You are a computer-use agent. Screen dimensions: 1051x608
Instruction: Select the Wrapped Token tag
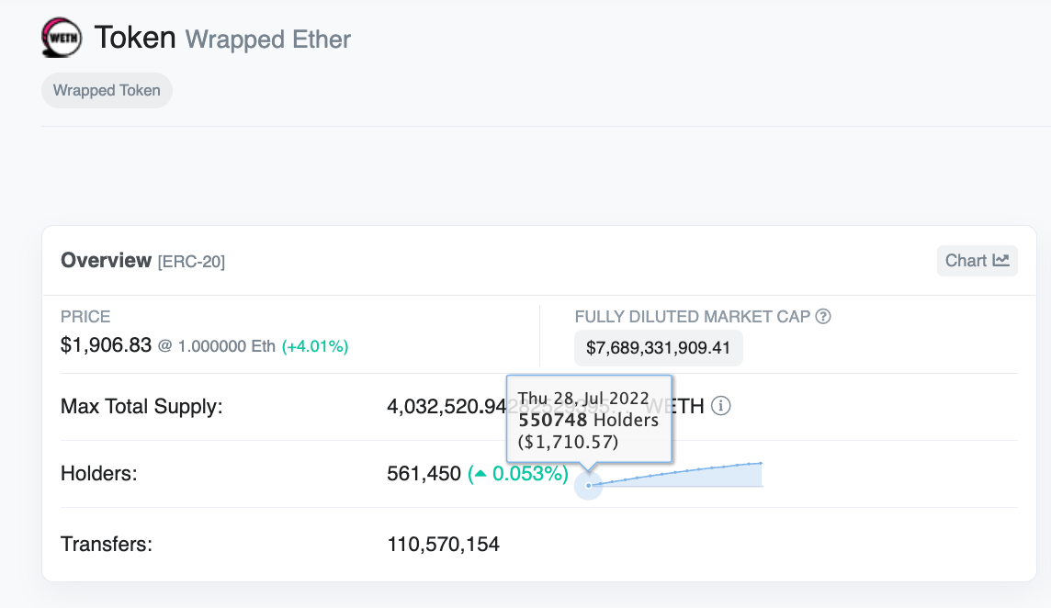pyautogui.click(x=107, y=91)
